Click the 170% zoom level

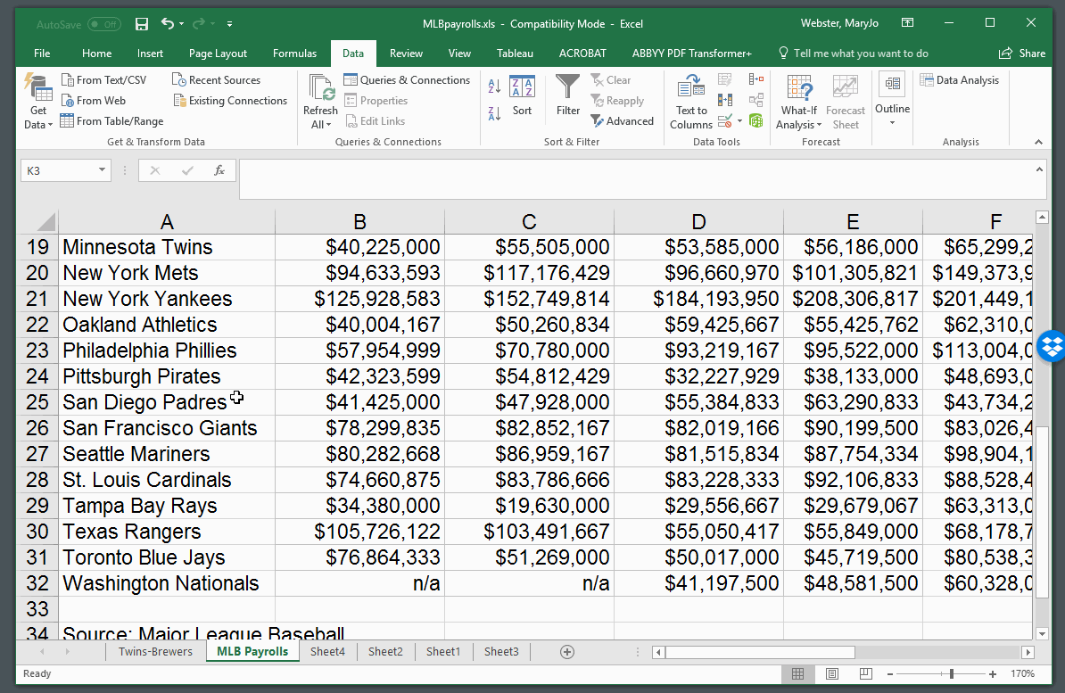1023,673
